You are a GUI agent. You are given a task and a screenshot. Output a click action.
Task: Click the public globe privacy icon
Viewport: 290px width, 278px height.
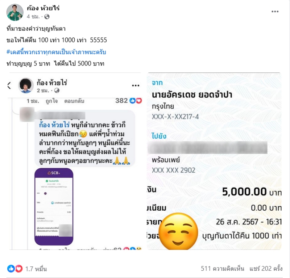point(47,17)
